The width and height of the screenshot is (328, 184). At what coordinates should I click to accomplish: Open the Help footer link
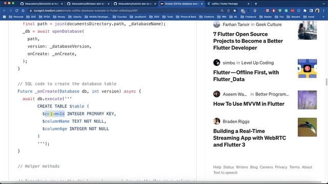217,167
